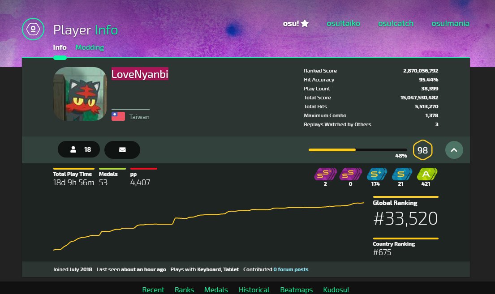The height and width of the screenshot is (294, 495).
Task: Click the level progress bar
Action: coord(357,150)
